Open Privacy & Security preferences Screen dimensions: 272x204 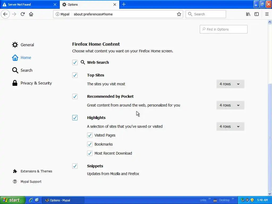point(36,83)
